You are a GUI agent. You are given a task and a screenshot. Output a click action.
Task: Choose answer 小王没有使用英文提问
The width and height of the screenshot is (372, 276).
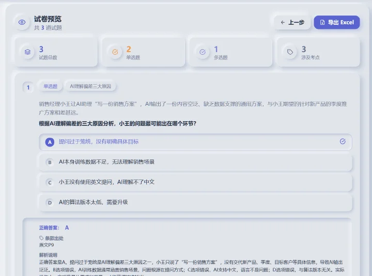click(195, 182)
